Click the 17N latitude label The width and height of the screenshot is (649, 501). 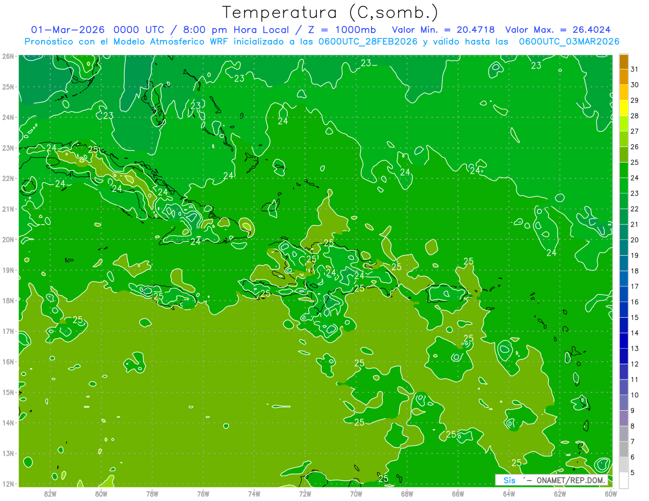coord(8,331)
